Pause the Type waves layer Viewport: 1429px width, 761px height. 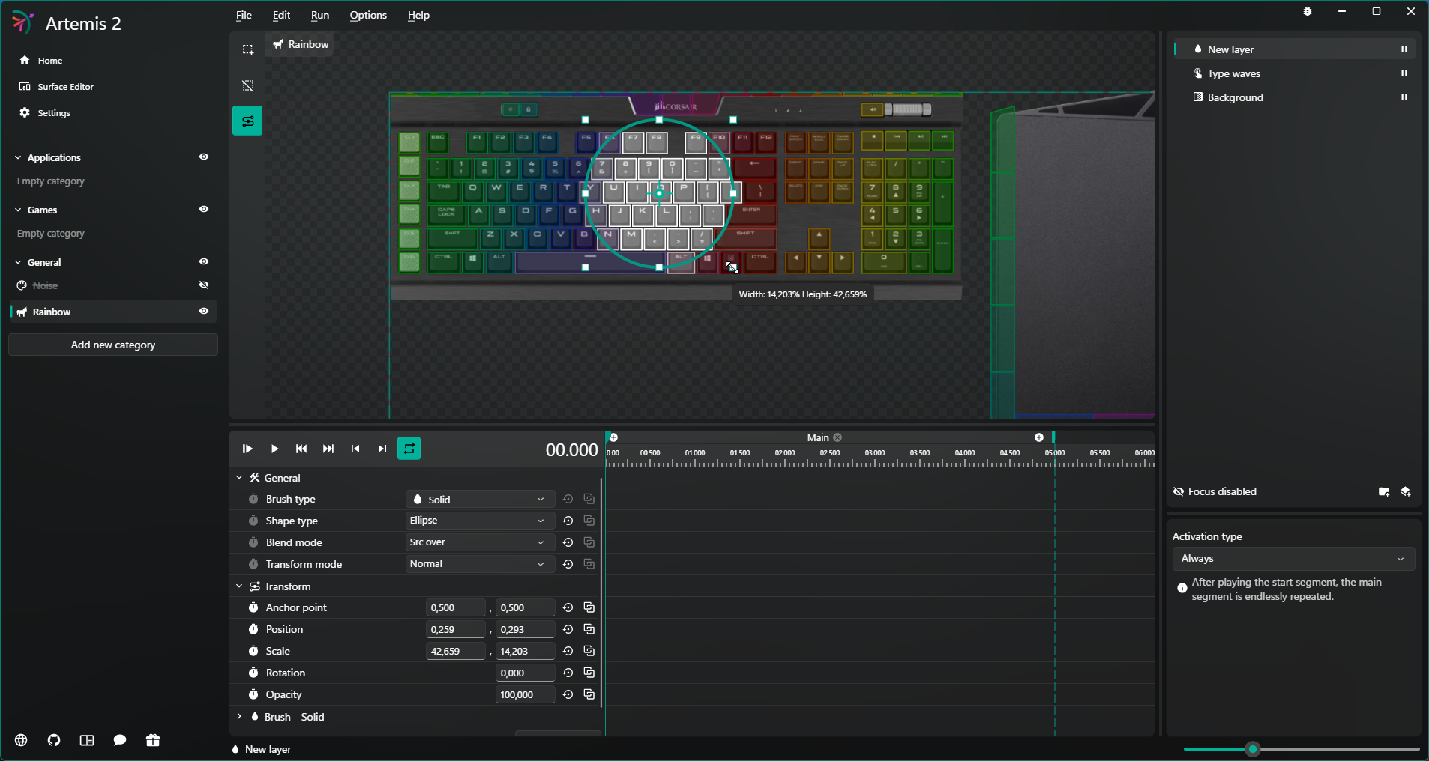coord(1404,73)
